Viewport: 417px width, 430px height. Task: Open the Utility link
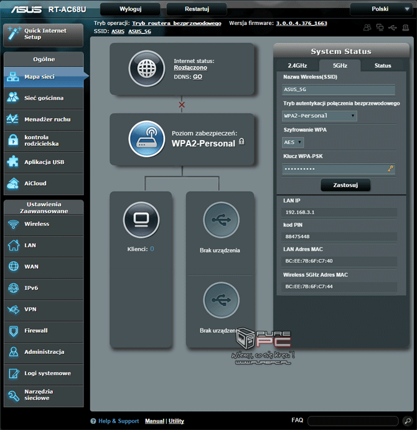pyautogui.click(x=176, y=421)
